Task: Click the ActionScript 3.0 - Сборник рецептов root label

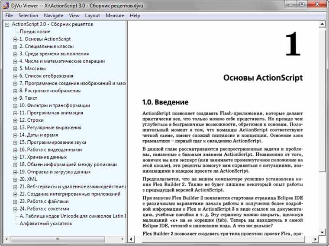Action: [x=52, y=24]
